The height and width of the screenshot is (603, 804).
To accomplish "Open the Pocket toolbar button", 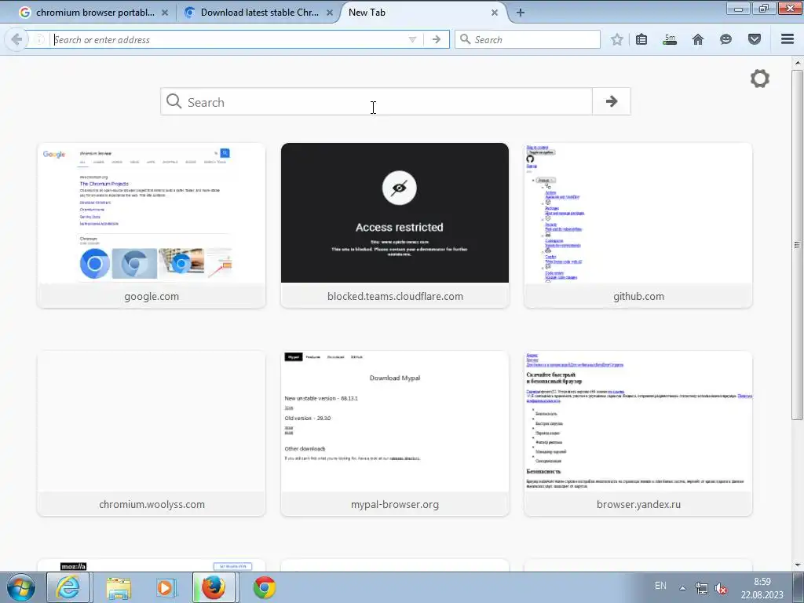I will click(755, 39).
